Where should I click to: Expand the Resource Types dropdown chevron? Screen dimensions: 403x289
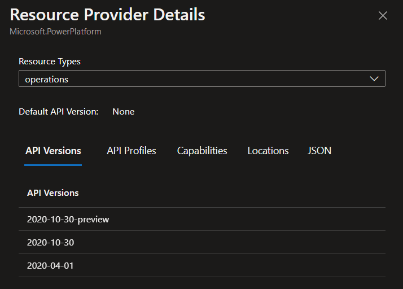(374, 79)
